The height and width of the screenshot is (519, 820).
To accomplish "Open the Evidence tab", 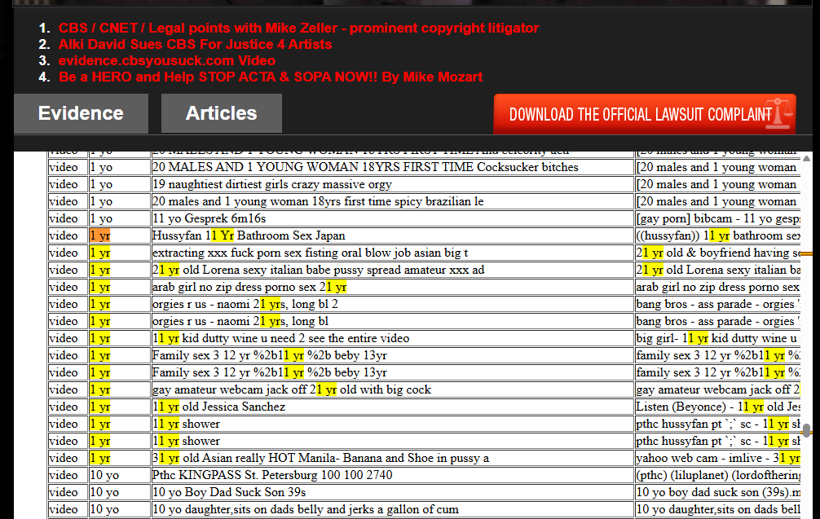I will [81, 113].
